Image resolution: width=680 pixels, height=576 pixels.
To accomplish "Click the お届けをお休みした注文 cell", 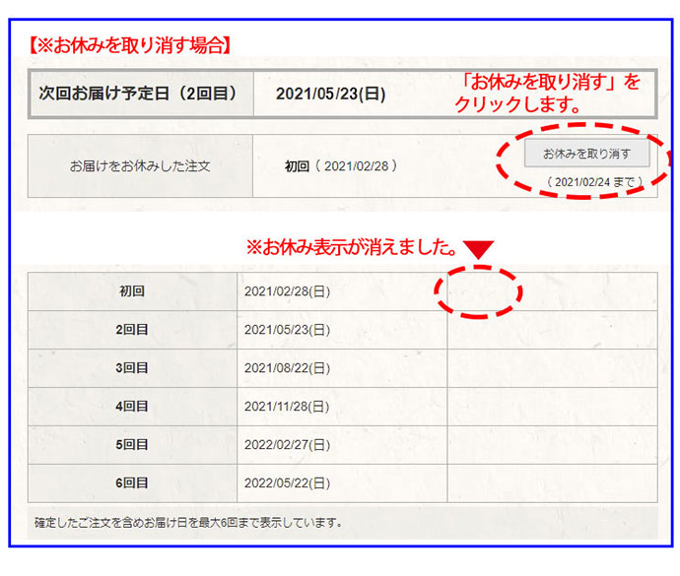I will tap(140, 166).
